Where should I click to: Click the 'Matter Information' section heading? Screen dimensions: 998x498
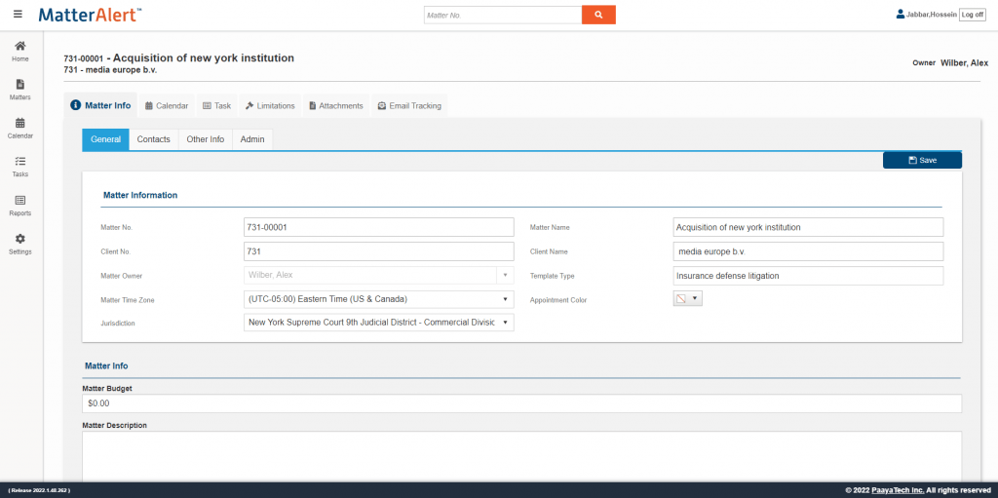click(x=140, y=196)
